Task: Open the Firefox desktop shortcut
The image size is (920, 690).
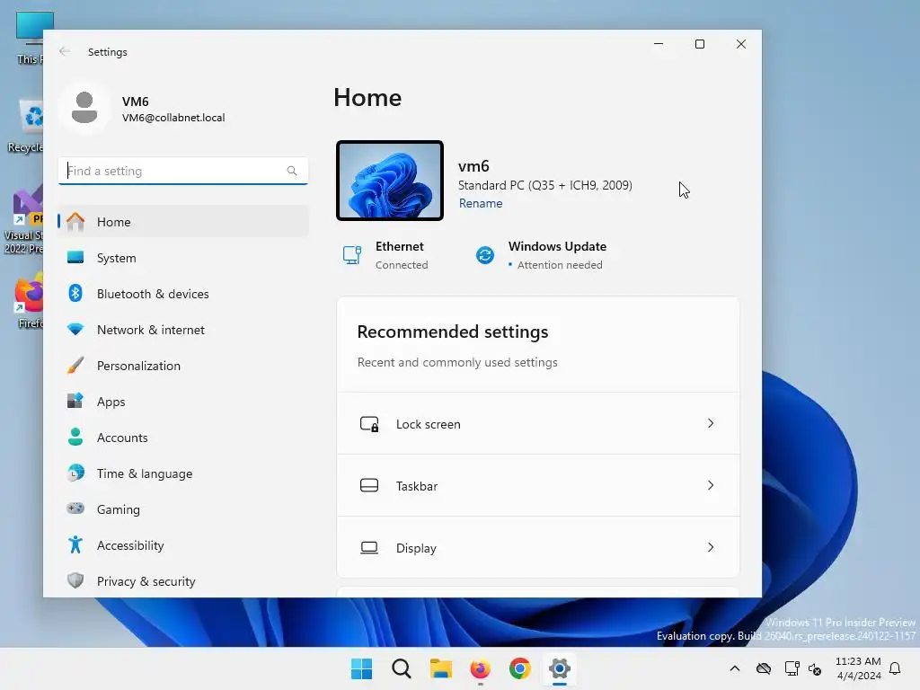Action: 30,299
